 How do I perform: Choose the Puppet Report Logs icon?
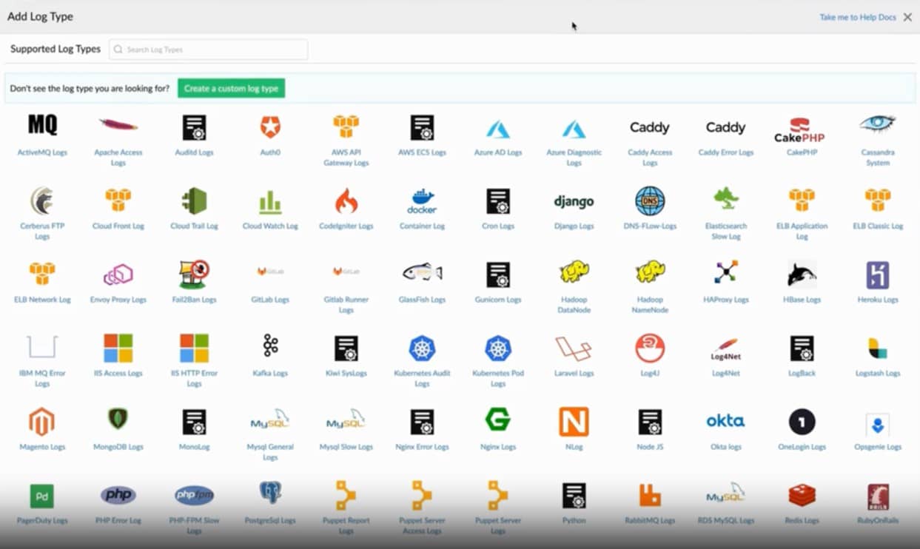(x=346, y=496)
